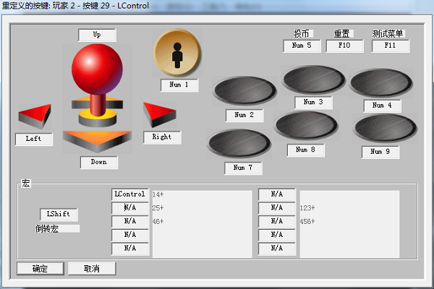Click the macro text area containing 123+
Screen dimensions: 434x289
349,223
